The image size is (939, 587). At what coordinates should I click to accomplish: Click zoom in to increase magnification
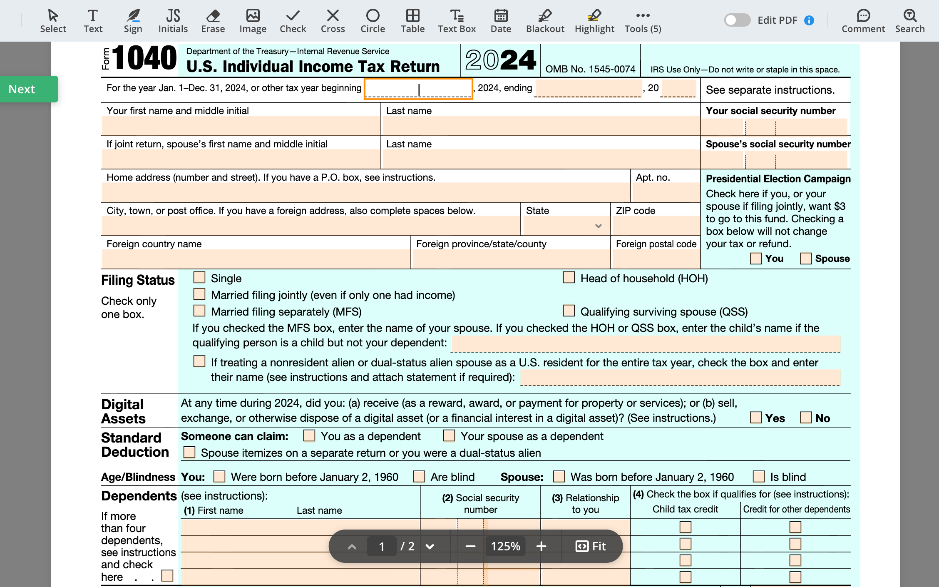point(541,546)
